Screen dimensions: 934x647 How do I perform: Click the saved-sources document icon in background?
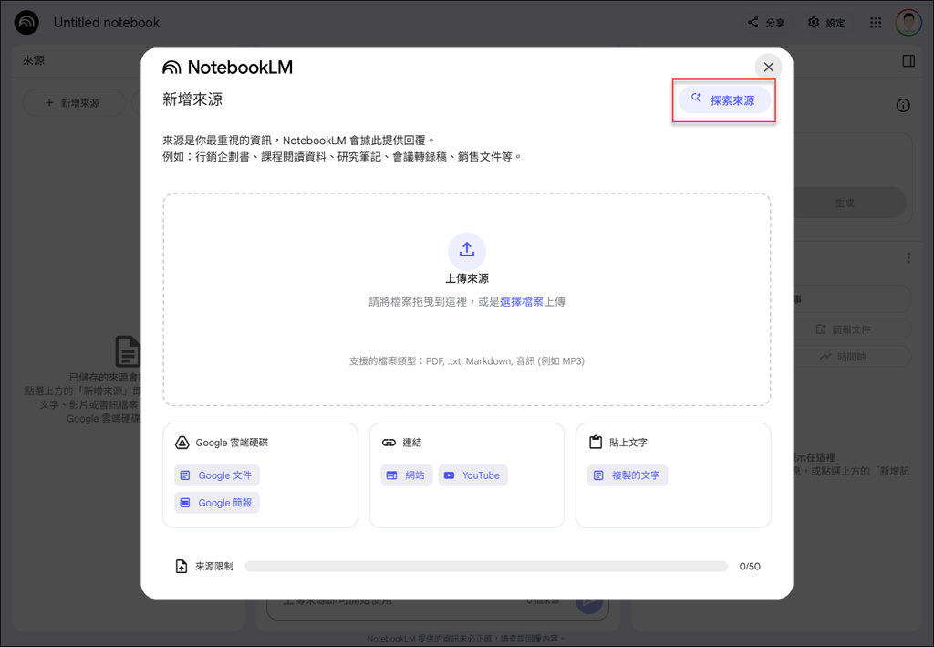128,351
